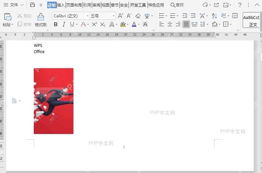This screenshot has height=173, width=262.
Task: Open the font name Calibri dropdown
Action: [x=88, y=16]
